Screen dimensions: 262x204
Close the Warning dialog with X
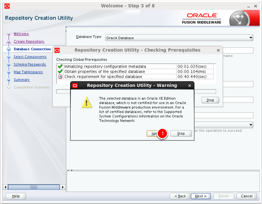coord(190,85)
